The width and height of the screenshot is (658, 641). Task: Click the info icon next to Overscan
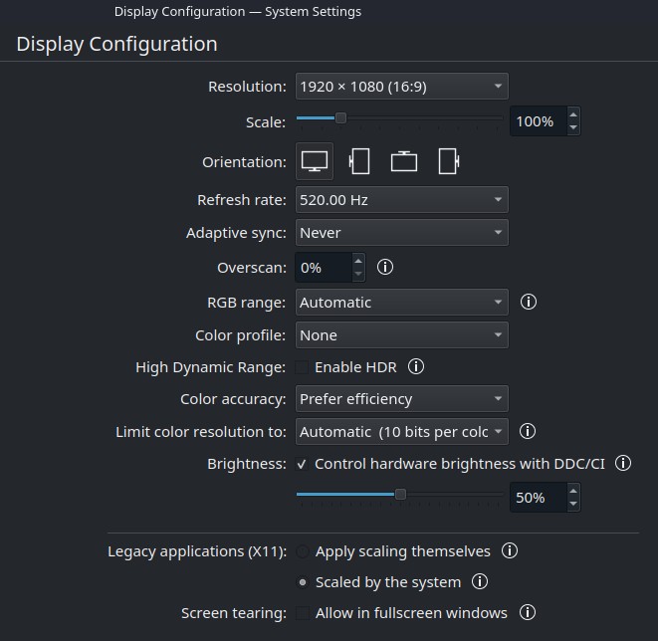385,268
